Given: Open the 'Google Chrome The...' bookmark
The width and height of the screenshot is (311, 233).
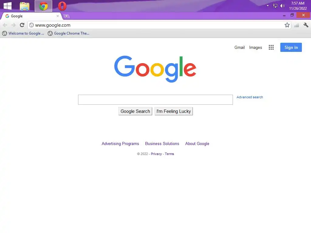Looking at the screenshot, I should (x=69, y=33).
